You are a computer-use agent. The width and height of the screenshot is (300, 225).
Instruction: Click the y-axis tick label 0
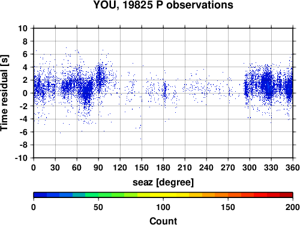pyautogui.click(x=25, y=93)
